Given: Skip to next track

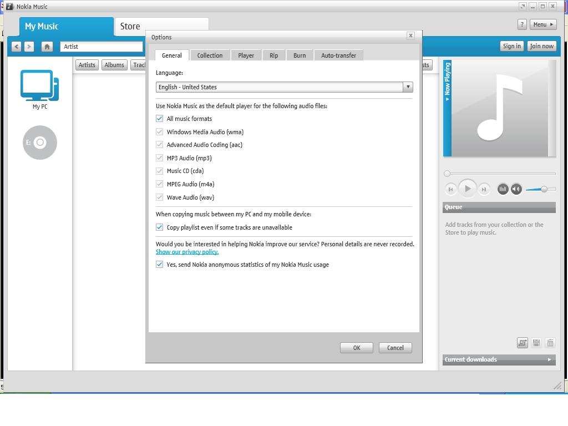Looking at the screenshot, I should click(484, 189).
